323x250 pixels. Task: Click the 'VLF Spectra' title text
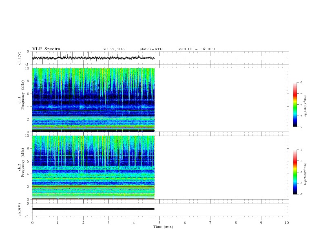click(46, 49)
